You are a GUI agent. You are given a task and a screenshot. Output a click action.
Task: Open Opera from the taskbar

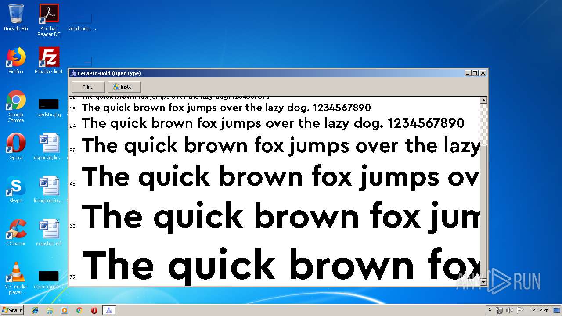[94, 310]
